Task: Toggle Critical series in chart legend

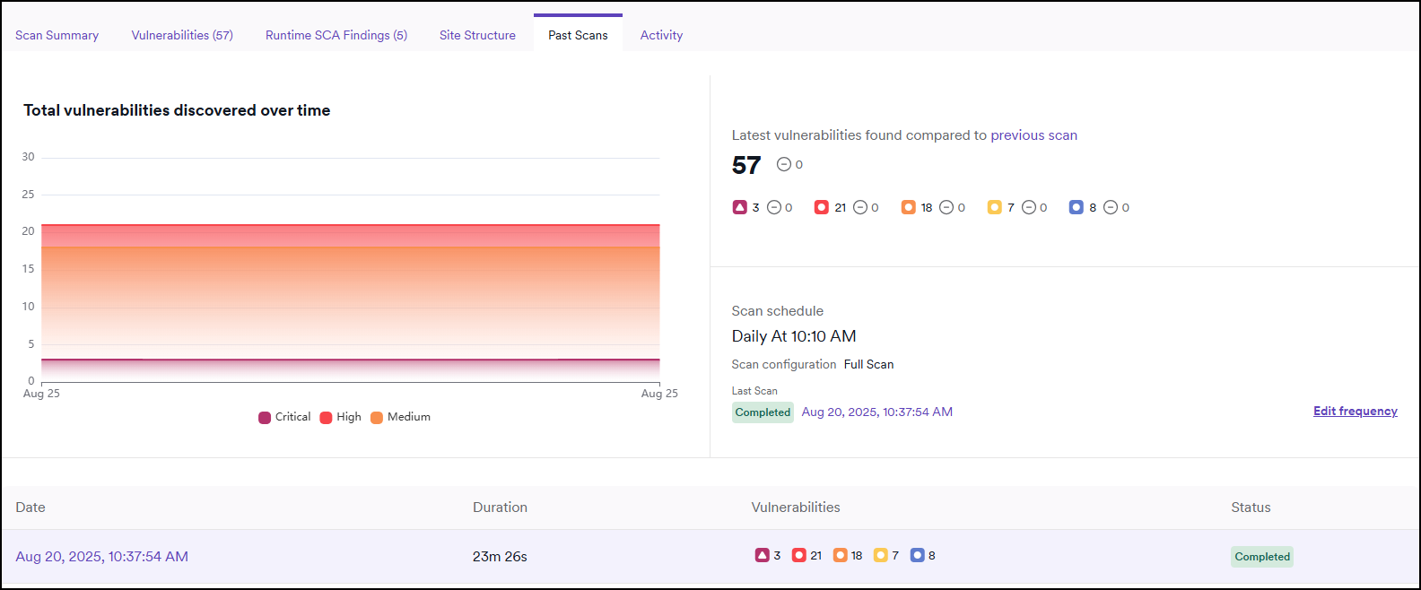Action: coord(284,417)
